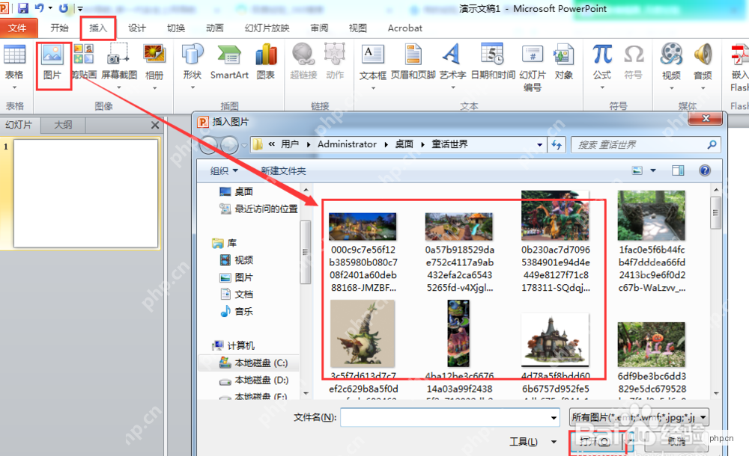Image resolution: width=749 pixels, height=456 pixels.
Task: Open the file type filter dropdown
Action: point(703,417)
